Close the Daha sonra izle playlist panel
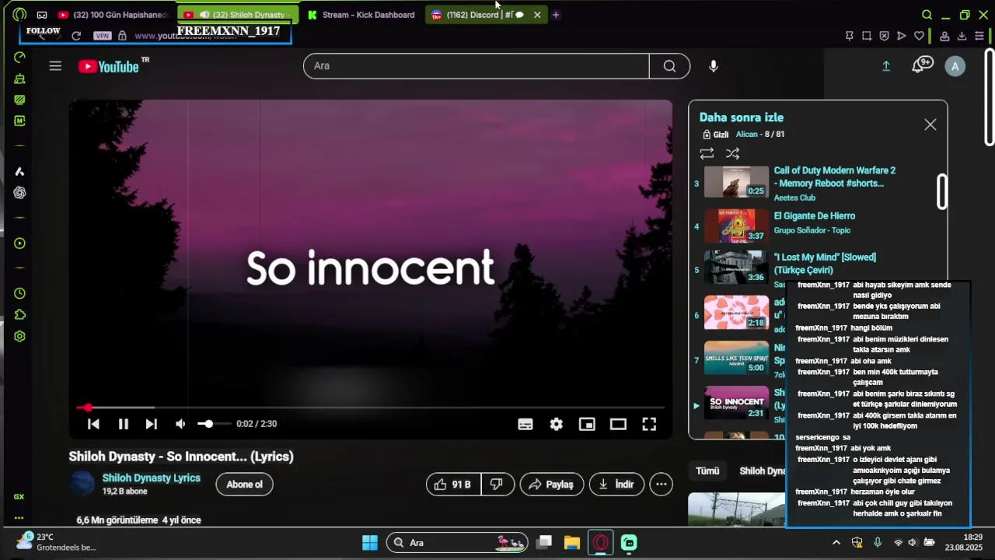 point(930,124)
